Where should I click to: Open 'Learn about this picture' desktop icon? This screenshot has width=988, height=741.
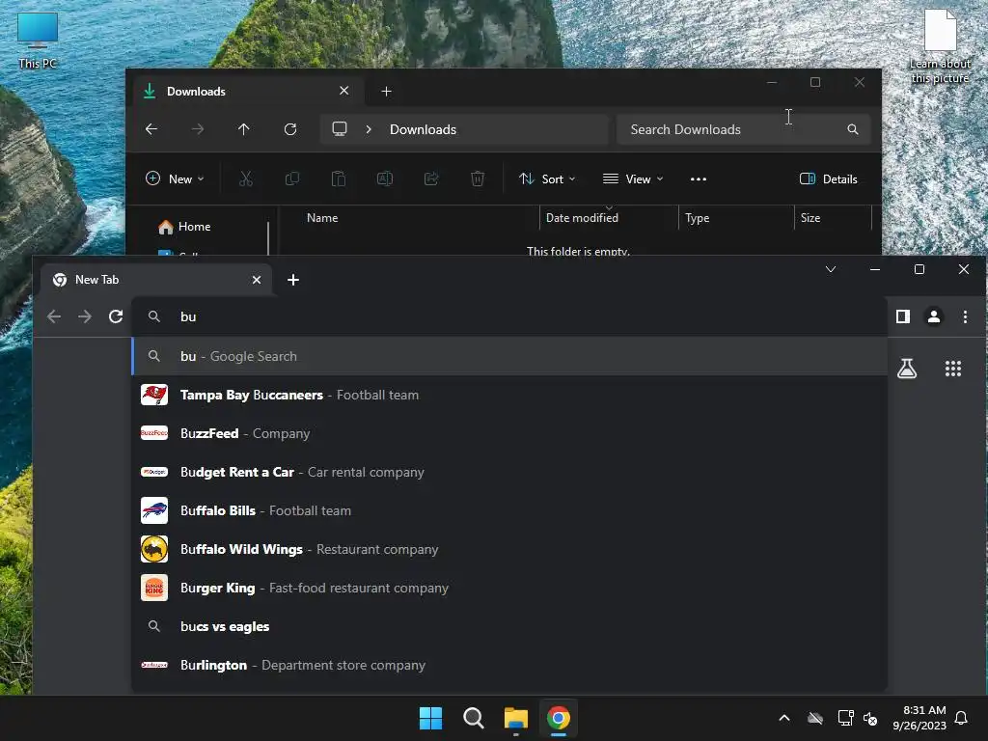click(940, 47)
